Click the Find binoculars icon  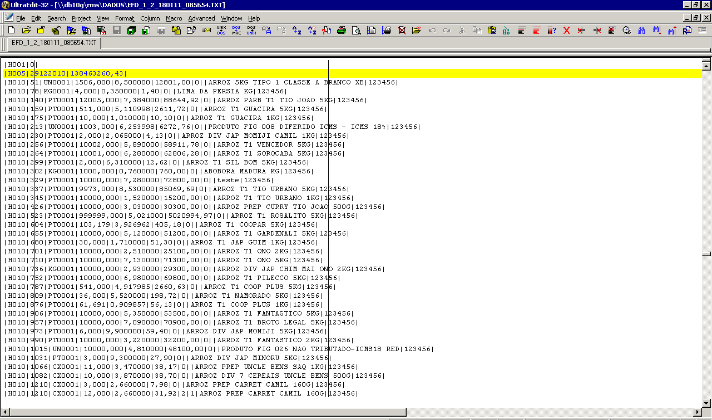642,30
